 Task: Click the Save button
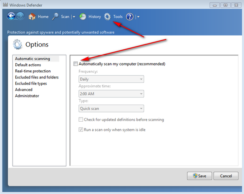[x=199, y=176]
